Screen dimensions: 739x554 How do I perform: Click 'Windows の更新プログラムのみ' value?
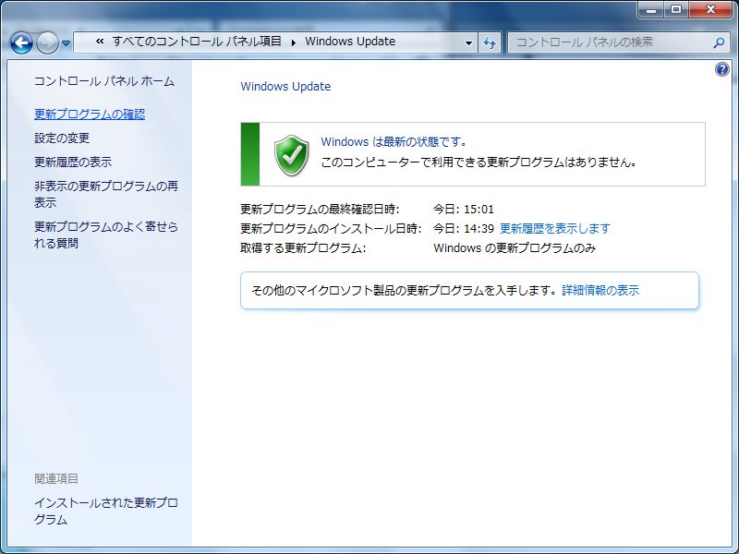(515, 247)
